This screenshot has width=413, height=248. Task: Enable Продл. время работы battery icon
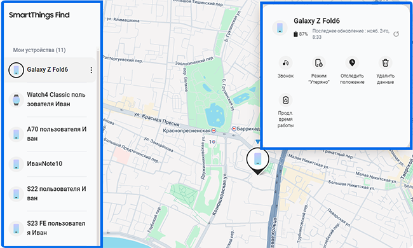(x=285, y=100)
